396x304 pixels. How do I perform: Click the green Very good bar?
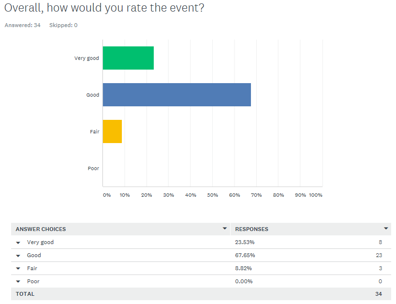click(x=128, y=58)
